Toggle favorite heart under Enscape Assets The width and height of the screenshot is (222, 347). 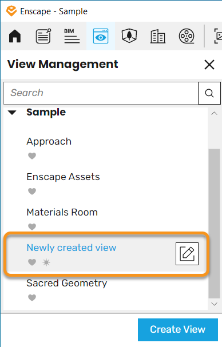(32, 192)
